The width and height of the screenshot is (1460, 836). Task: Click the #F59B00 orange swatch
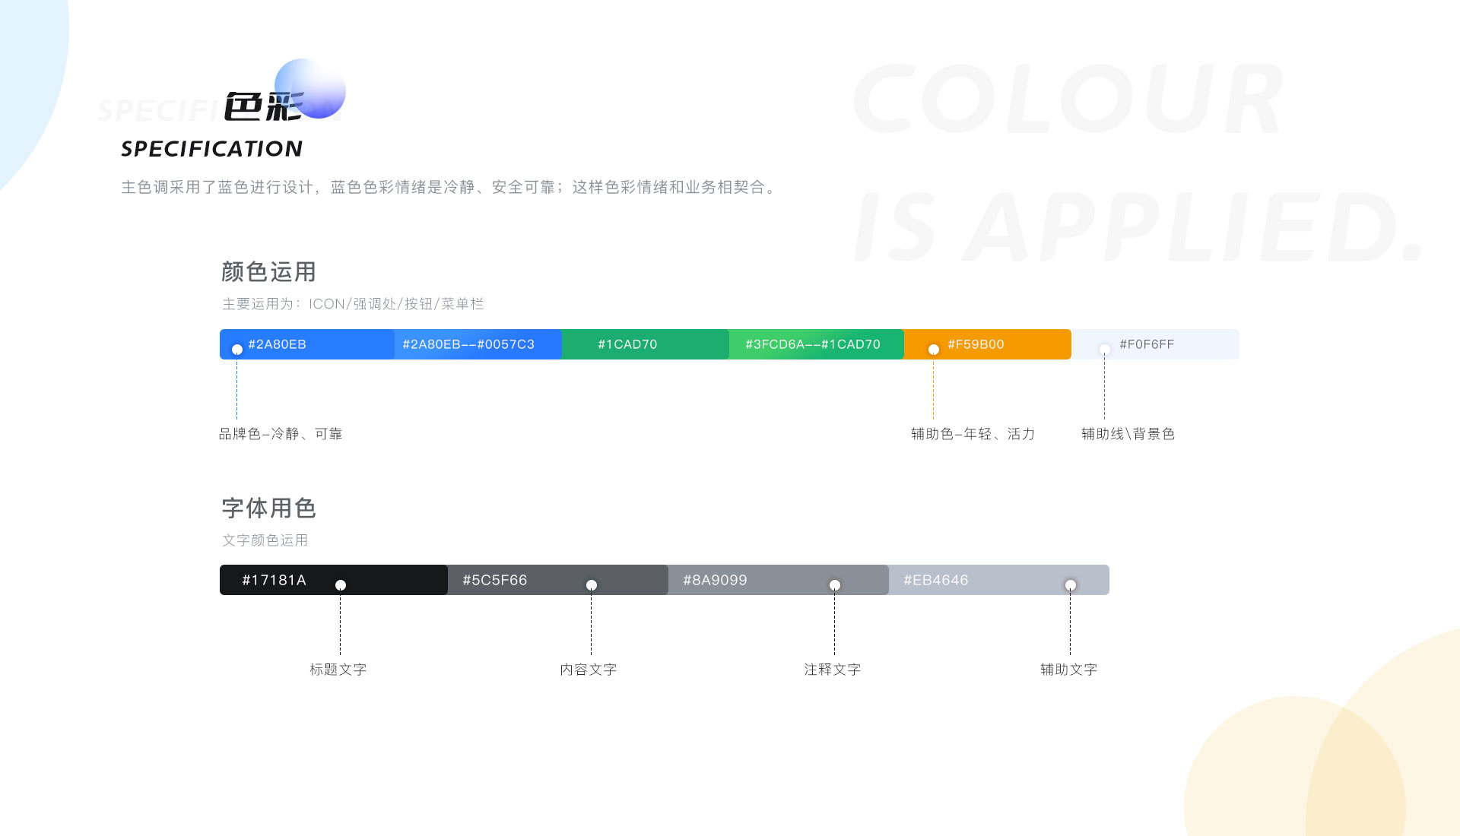pyautogui.click(x=988, y=344)
